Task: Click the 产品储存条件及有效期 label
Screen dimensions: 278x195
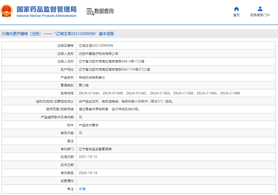Action: point(57,117)
